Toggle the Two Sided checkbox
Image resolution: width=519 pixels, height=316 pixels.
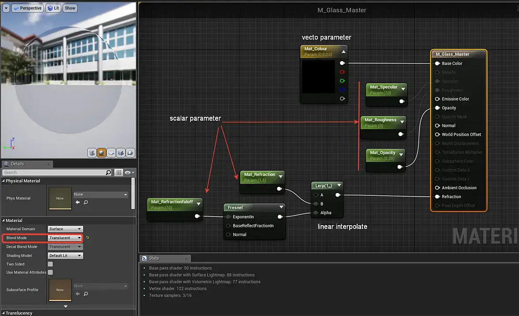[50, 264]
